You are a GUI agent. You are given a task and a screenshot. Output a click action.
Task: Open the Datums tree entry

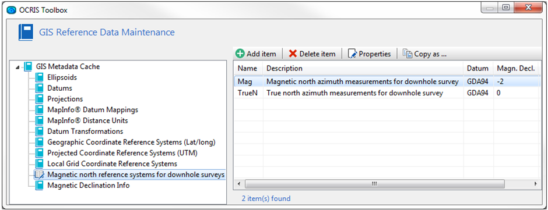pos(60,88)
